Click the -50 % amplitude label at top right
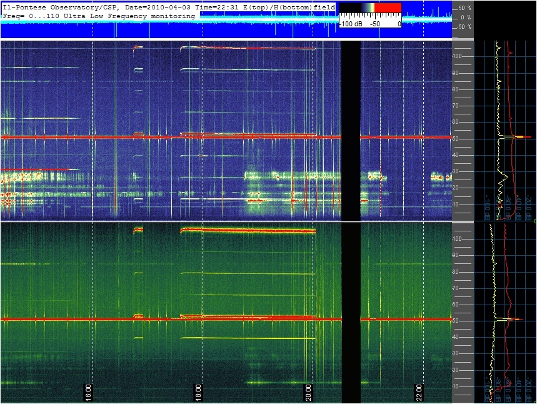The width and height of the screenshot is (537, 404). [x=464, y=27]
